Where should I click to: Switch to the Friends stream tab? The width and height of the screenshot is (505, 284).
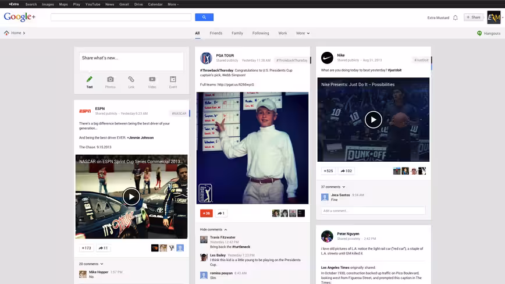[216, 33]
